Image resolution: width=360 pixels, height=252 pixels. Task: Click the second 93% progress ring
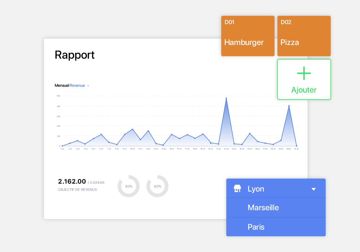pyautogui.click(x=158, y=186)
